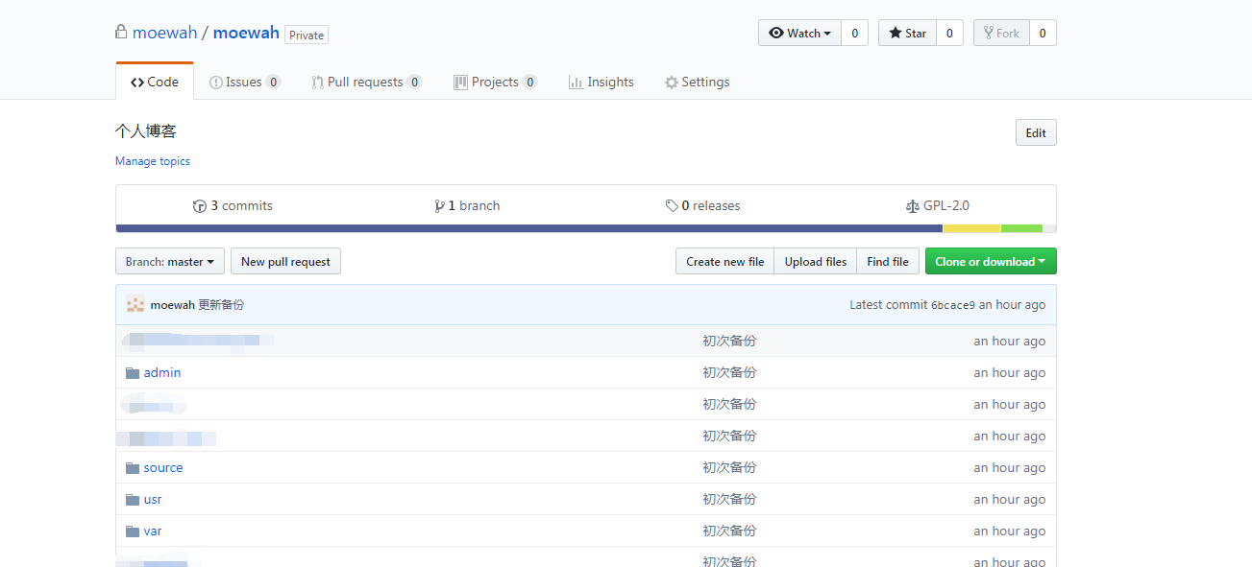Click the moewah author name in the commit bar
This screenshot has height=567, width=1252.
(x=172, y=304)
